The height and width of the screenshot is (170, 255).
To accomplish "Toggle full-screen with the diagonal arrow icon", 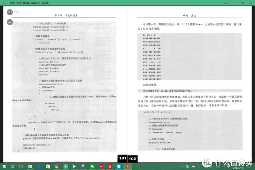I will (x=226, y=3).
